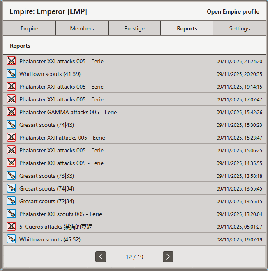
Task: Open 5. Cueros attacks report
Action: (x=134, y=227)
